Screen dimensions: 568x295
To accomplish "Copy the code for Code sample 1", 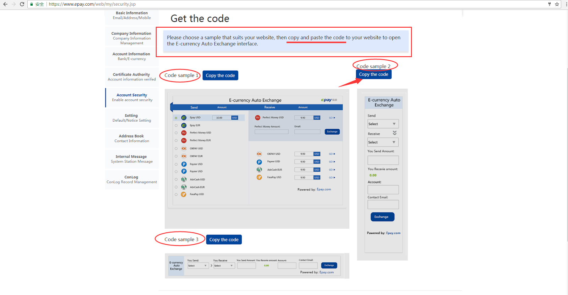I will (220, 76).
